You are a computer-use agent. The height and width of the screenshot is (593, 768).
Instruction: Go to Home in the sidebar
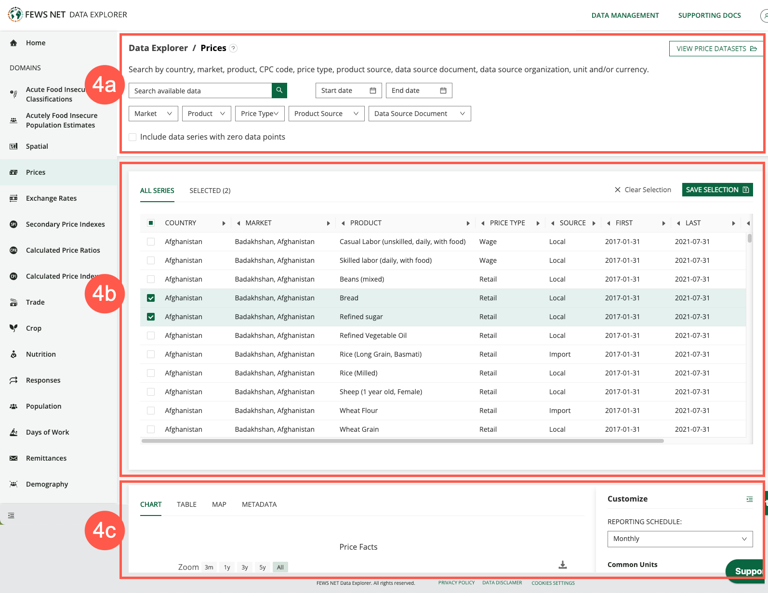pos(36,43)
